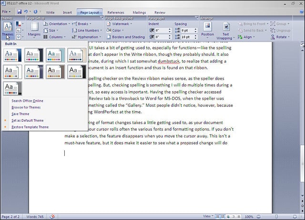305x220 pixels.
Task: Open the View dropdown in status bar
Action: (208, 216)
